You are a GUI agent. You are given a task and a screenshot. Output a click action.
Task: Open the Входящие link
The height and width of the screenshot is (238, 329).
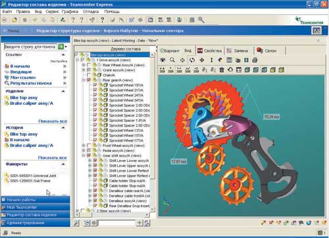(21, 71)
